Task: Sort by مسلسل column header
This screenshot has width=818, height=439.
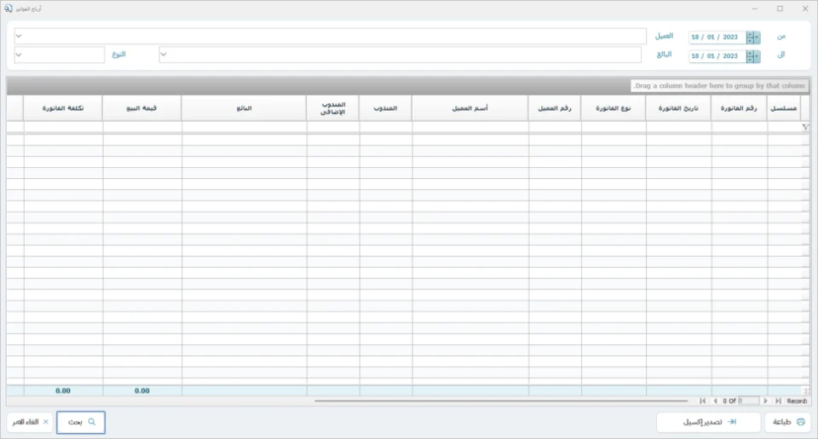Action: coord(784,108)
